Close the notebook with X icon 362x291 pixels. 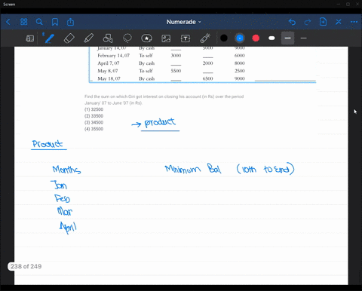pyautogui.click(x=339, y=22)
